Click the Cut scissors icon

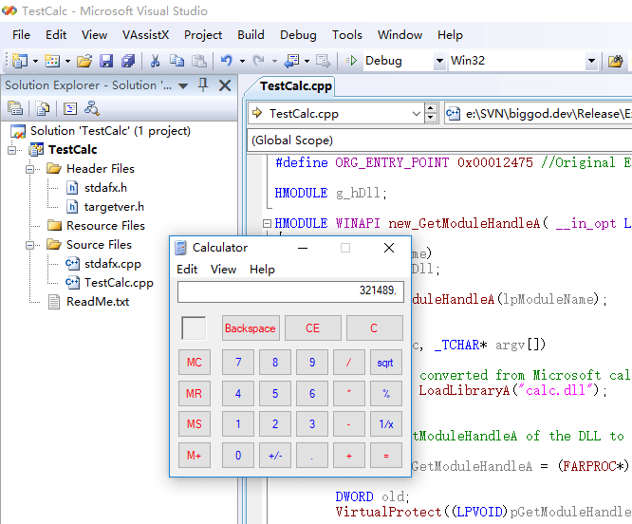point(155,61)
